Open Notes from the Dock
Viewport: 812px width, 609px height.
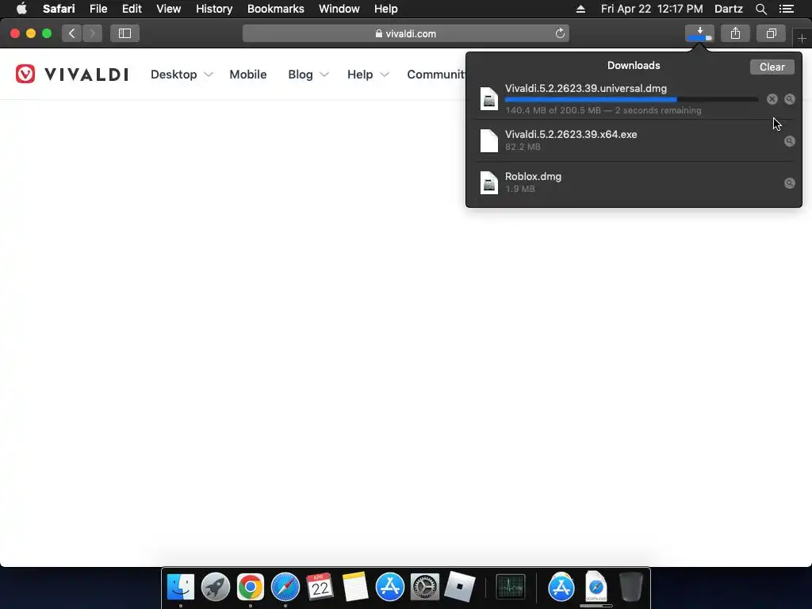click(x=354, y=588)
